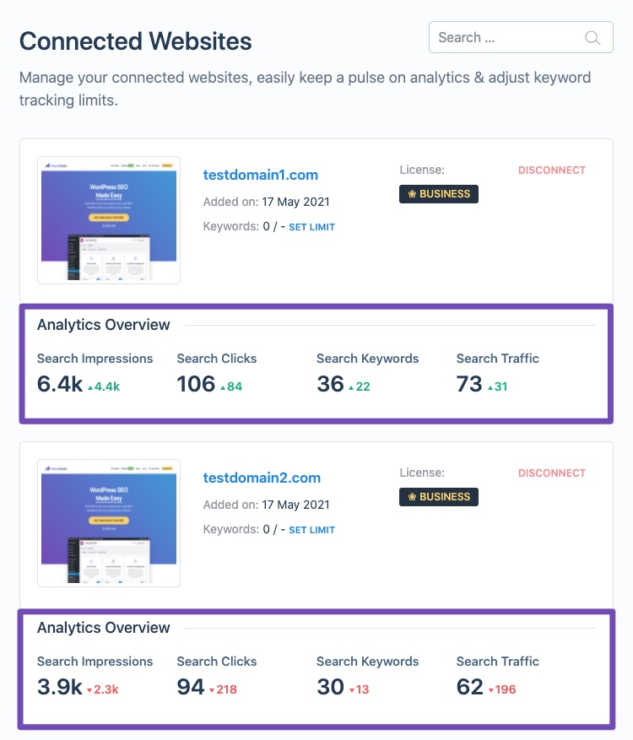Click the green up arrow beside 4.4k impressions

(89, 387)
